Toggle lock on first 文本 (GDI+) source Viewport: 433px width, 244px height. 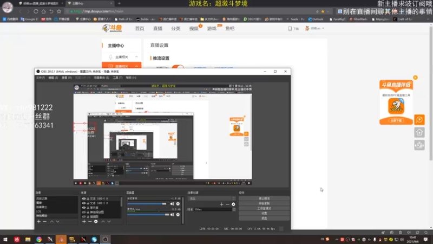point(88,198)
